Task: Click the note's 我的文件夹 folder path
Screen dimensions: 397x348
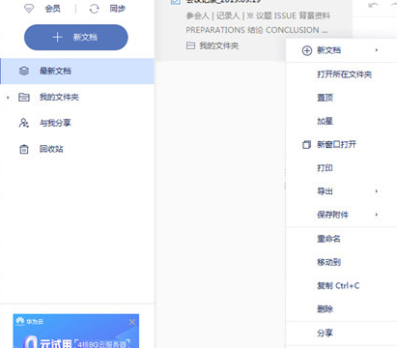Action: tap(219, 45)
